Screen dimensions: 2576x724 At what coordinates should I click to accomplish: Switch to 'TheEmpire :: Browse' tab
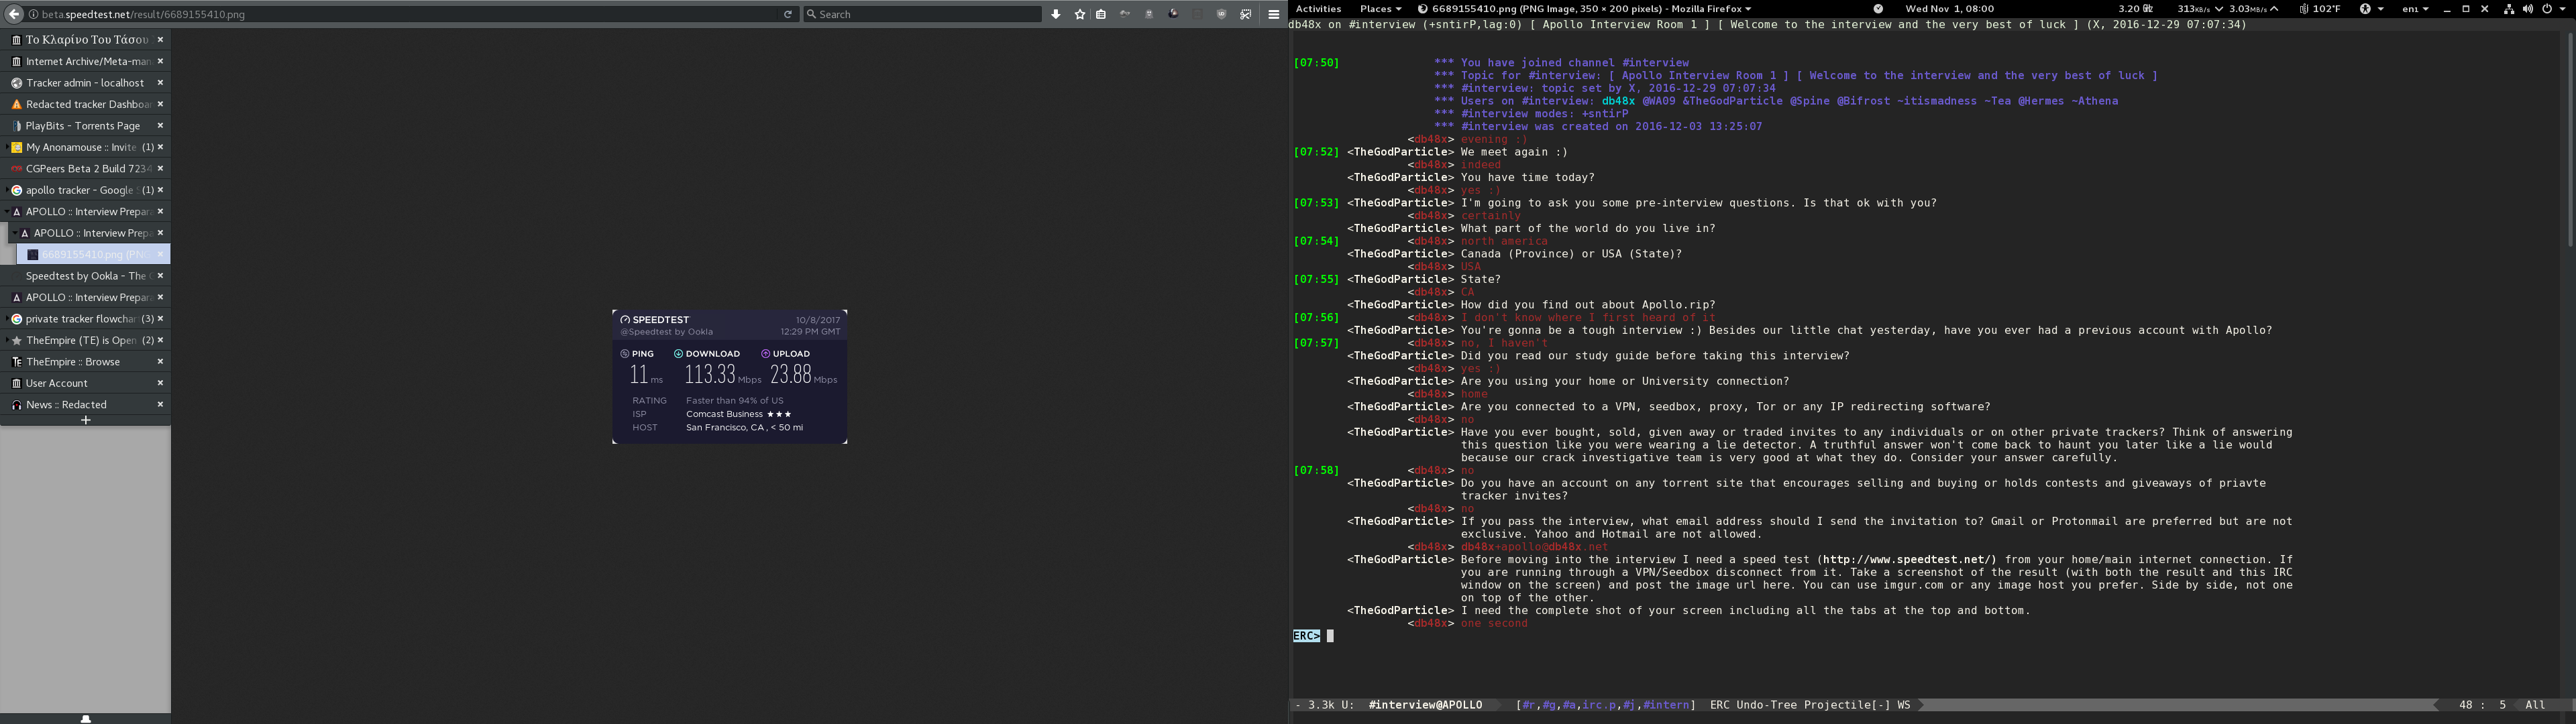(x=86, y=361)
